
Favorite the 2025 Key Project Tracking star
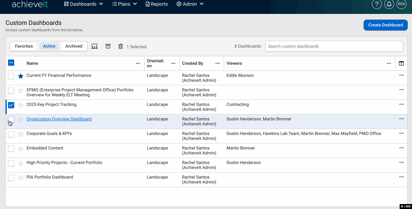click(21, 105)
